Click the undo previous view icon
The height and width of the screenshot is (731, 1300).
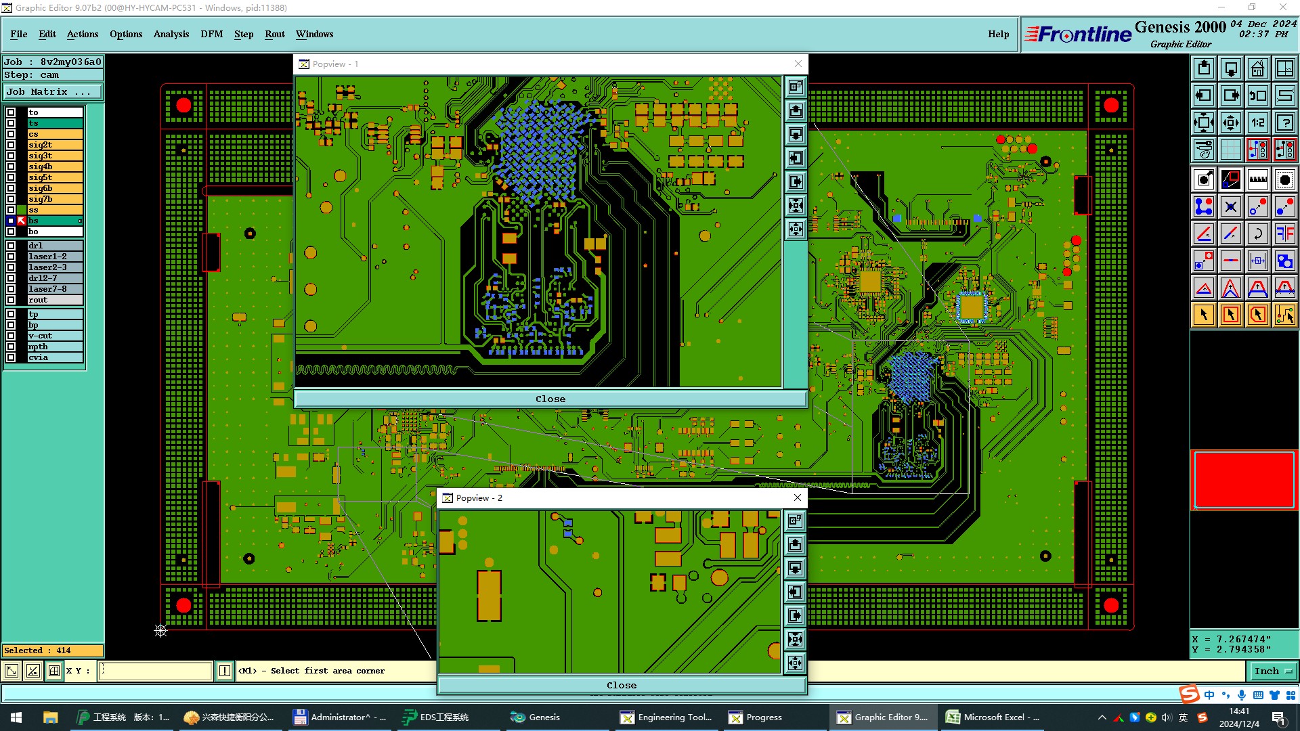click(x=1257, y=95)
